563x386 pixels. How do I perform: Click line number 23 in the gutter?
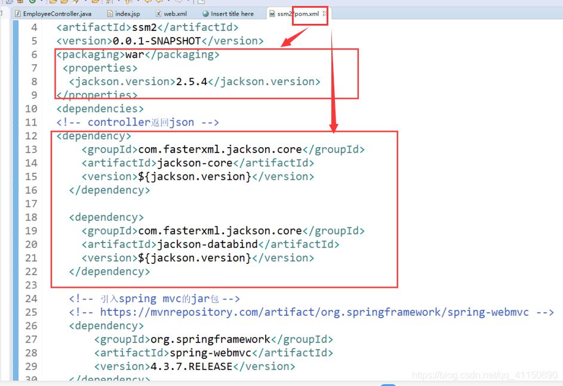click(x=31, y=285)
